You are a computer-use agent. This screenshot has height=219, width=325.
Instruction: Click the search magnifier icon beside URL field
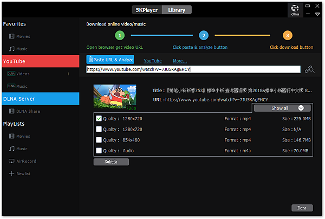click(309, 69)
